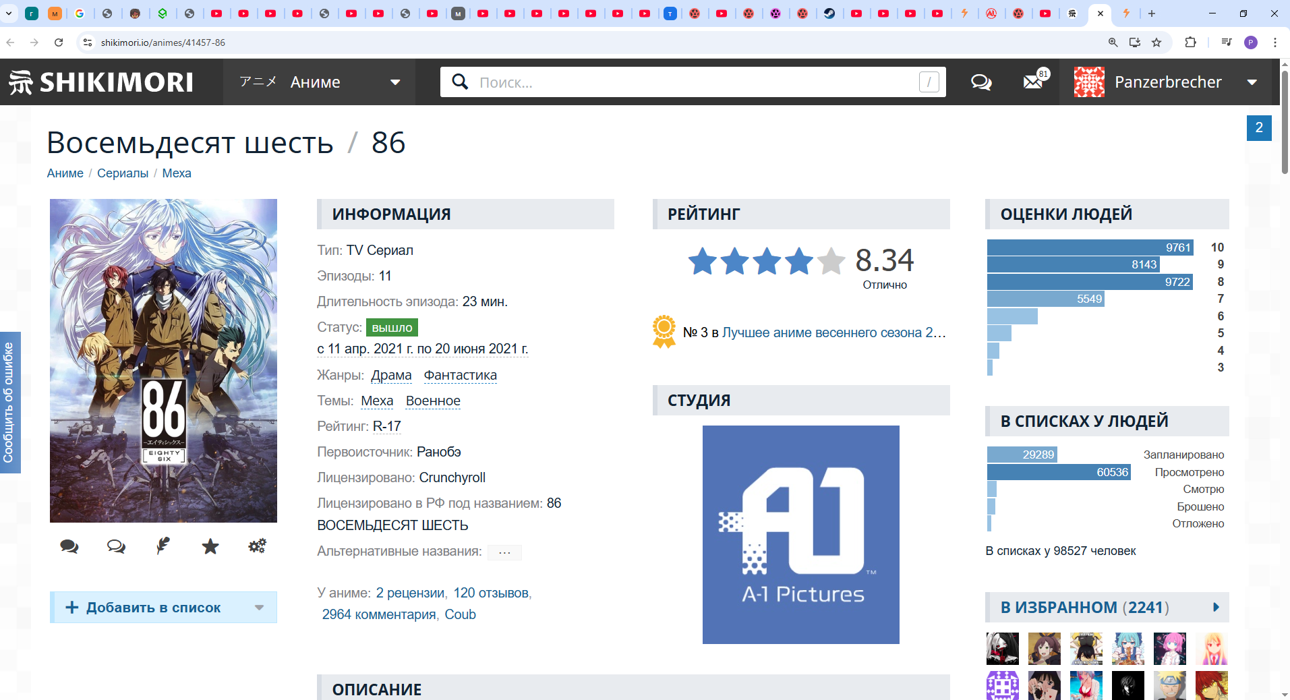This screenshot has width=1290, height=700.
Task: Open new browser tab with plus icon
Action: (x=1152, y=13)
